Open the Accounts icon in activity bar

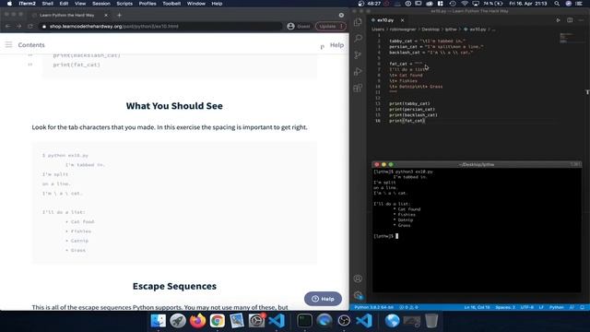click(x=358, y=279)
